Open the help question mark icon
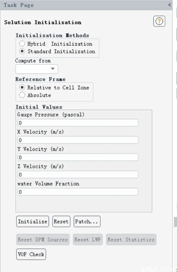This screenshot has height=272, width=177. 159,21
